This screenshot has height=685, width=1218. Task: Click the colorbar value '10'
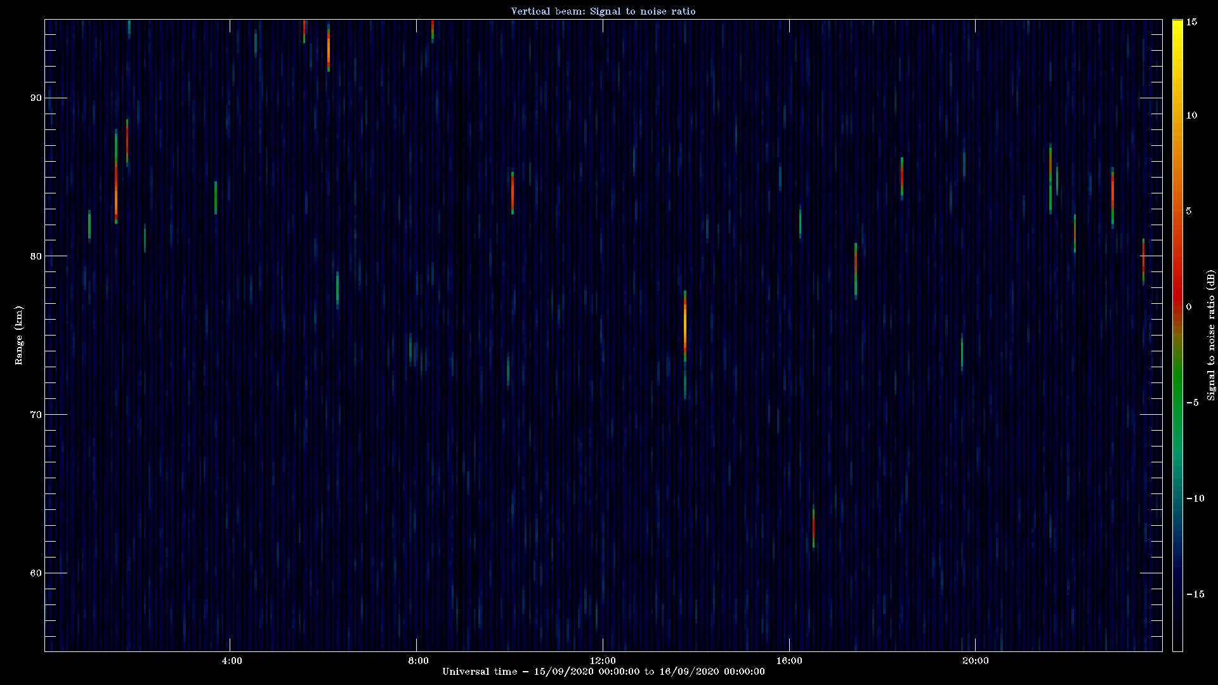(1191, 115)
